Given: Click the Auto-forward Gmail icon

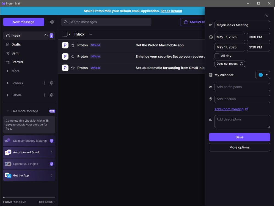Looking at the screenshot, I should point(8,152).
